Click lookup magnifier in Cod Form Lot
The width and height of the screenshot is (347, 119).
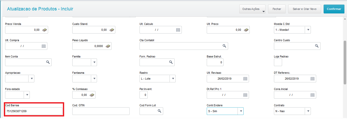(x=159, y=111)
